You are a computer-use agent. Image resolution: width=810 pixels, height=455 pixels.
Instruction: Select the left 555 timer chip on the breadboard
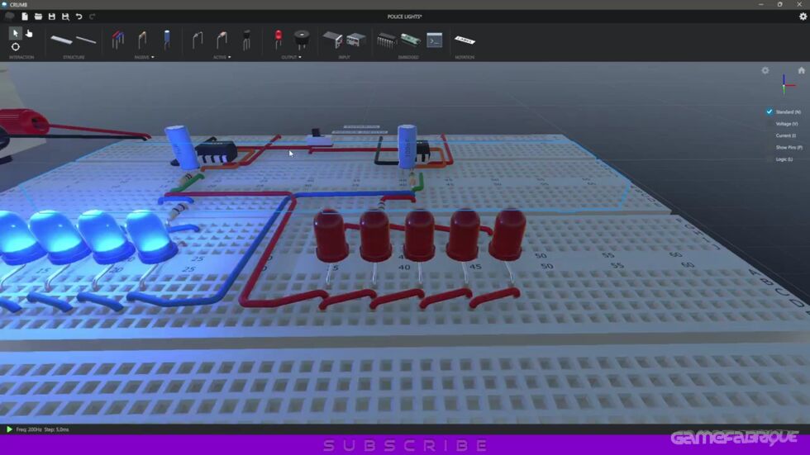click(x=217, y=150)
